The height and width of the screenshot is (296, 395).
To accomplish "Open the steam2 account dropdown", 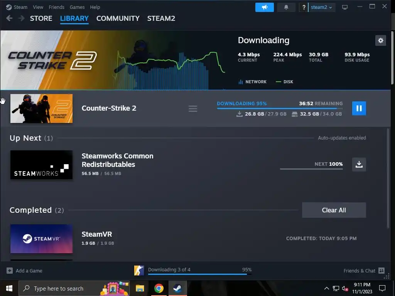I will tap(321, 7).
